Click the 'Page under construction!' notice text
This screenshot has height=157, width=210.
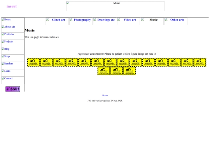pyautogui.click(x=117, y=54)
